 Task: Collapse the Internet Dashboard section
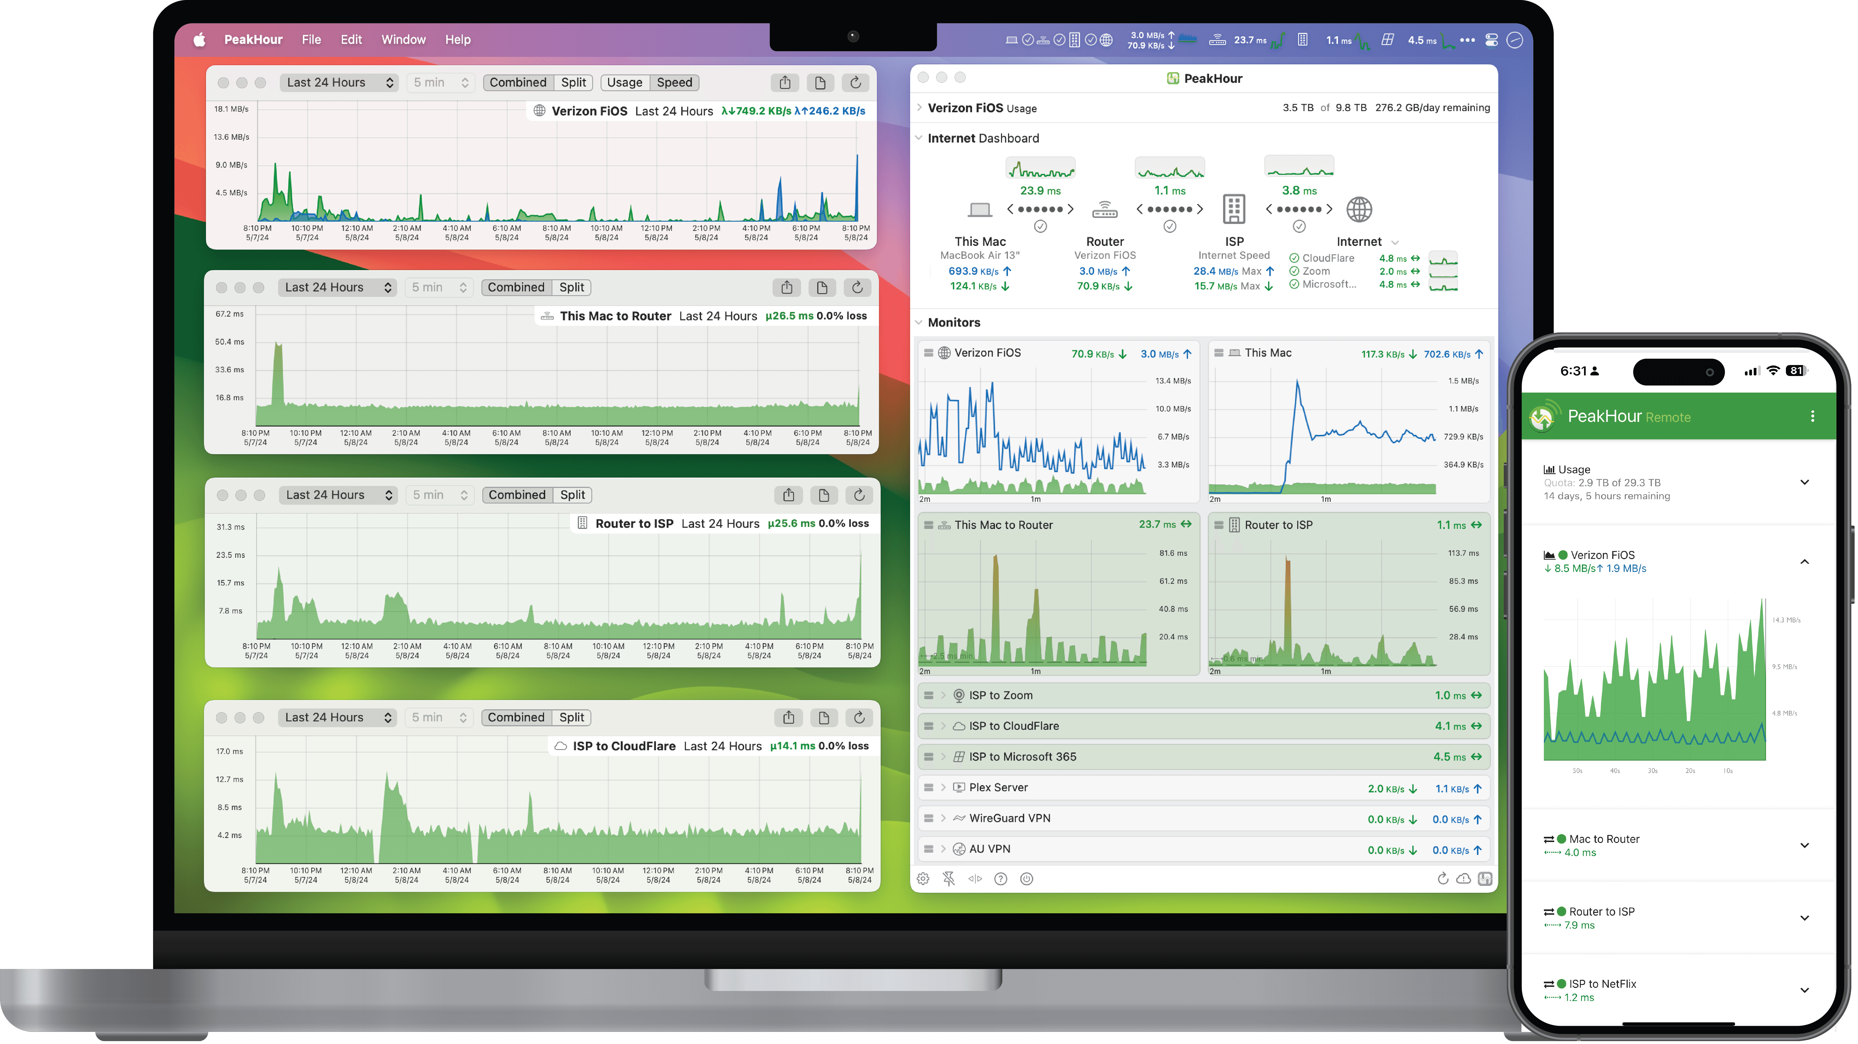pyautogui.click(x=919, y=138)
